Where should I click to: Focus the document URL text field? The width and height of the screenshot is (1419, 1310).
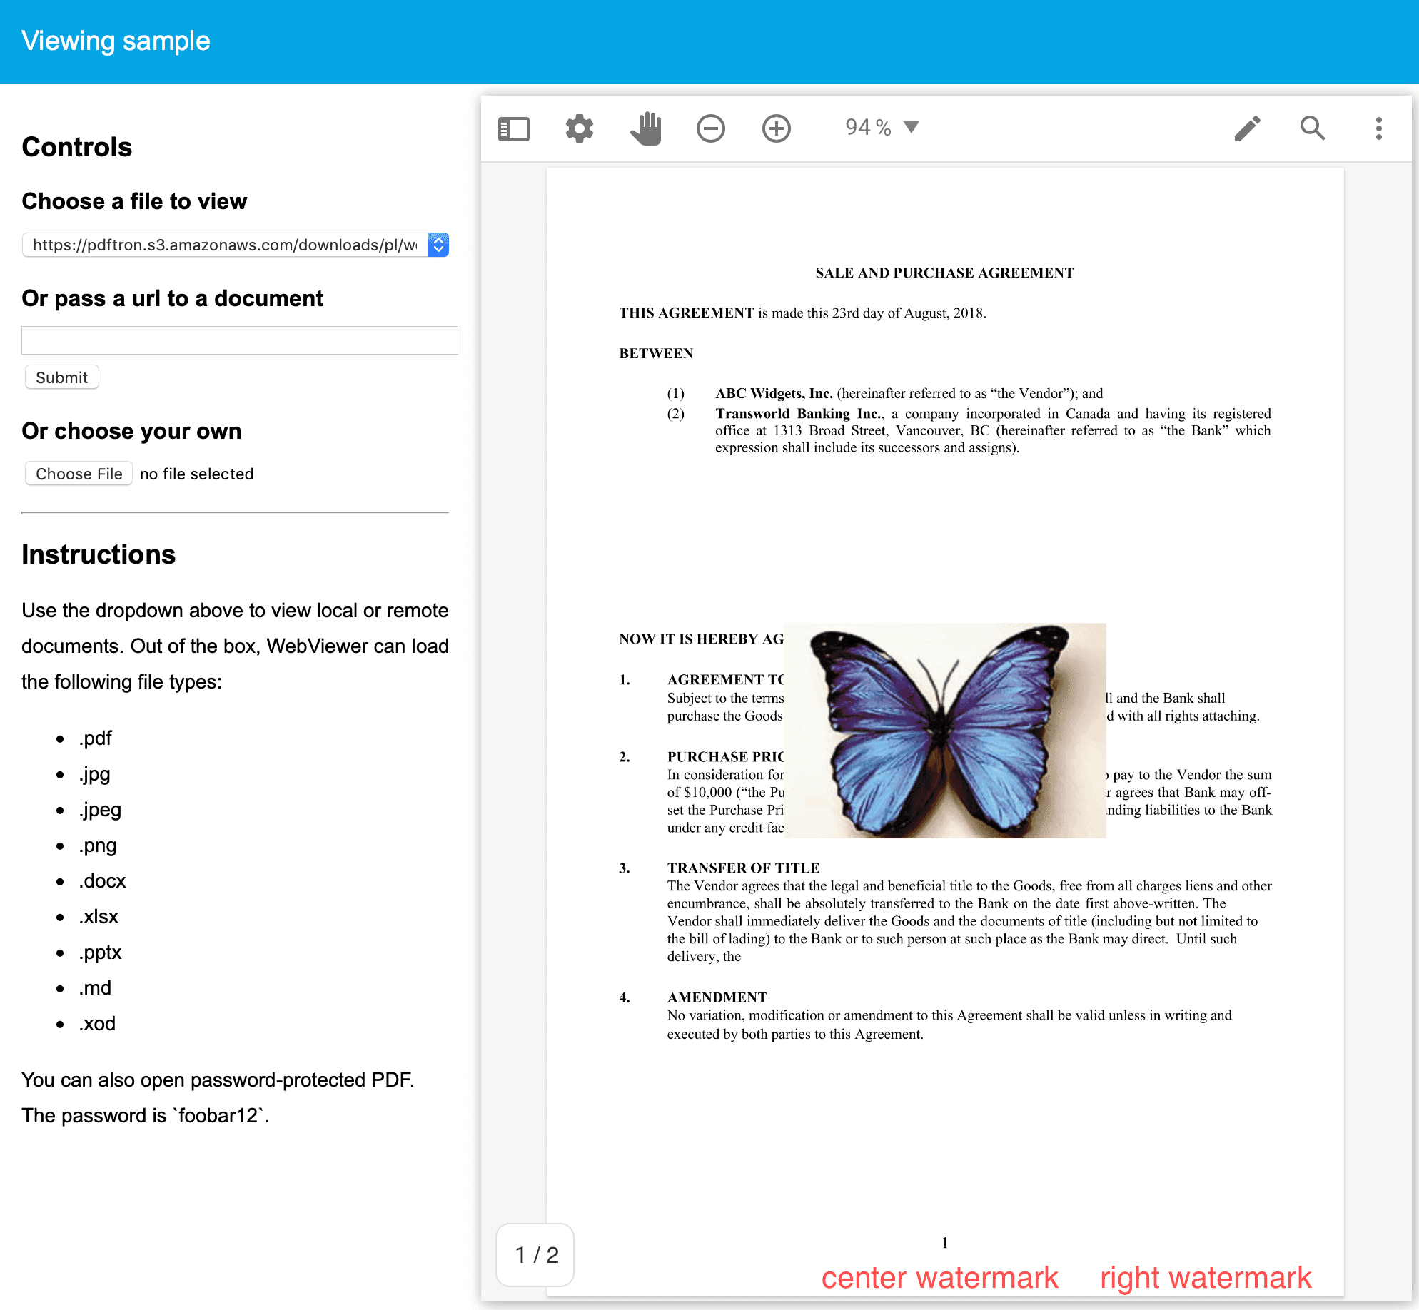tap(239, 340)
